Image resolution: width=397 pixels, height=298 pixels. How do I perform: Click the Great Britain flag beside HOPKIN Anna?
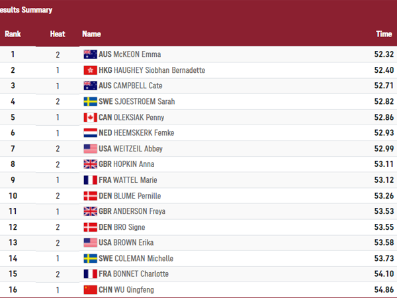[90, 164]
